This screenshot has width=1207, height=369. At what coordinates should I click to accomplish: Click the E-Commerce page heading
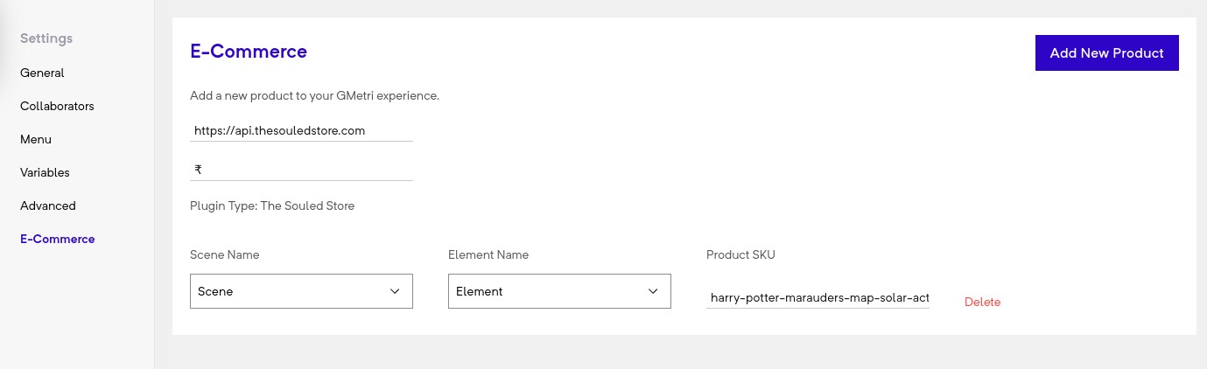coord(249,52)
